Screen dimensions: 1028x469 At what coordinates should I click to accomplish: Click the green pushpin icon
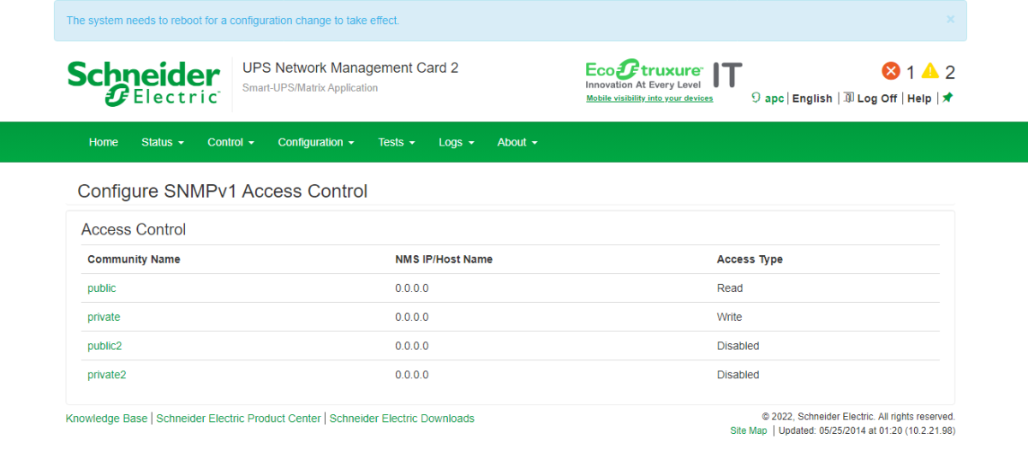947,98
